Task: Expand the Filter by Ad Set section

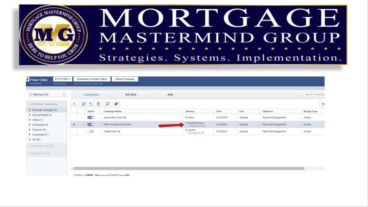Action: 41,146
